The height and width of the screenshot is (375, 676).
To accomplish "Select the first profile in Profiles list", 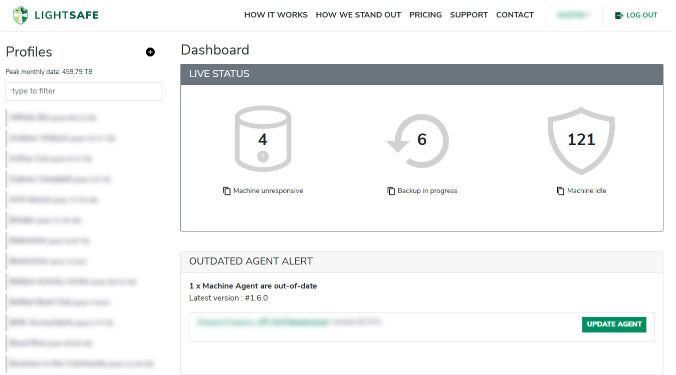I will coord(53,118).
